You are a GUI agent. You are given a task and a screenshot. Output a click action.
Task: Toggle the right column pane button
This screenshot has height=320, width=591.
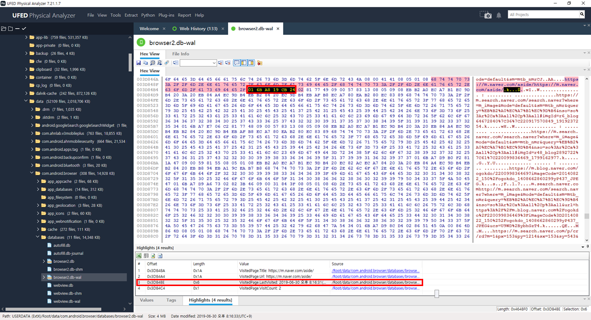pos(251,63)
